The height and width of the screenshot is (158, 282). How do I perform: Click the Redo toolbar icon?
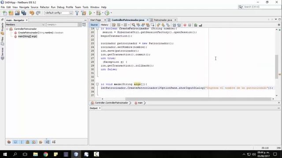(x=38, y=13)
